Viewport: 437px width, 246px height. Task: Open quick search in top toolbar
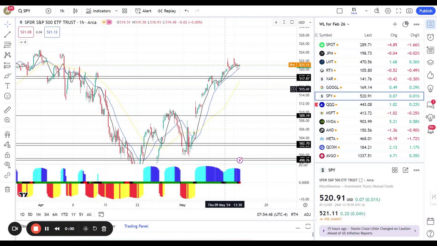tap(377, 11)
